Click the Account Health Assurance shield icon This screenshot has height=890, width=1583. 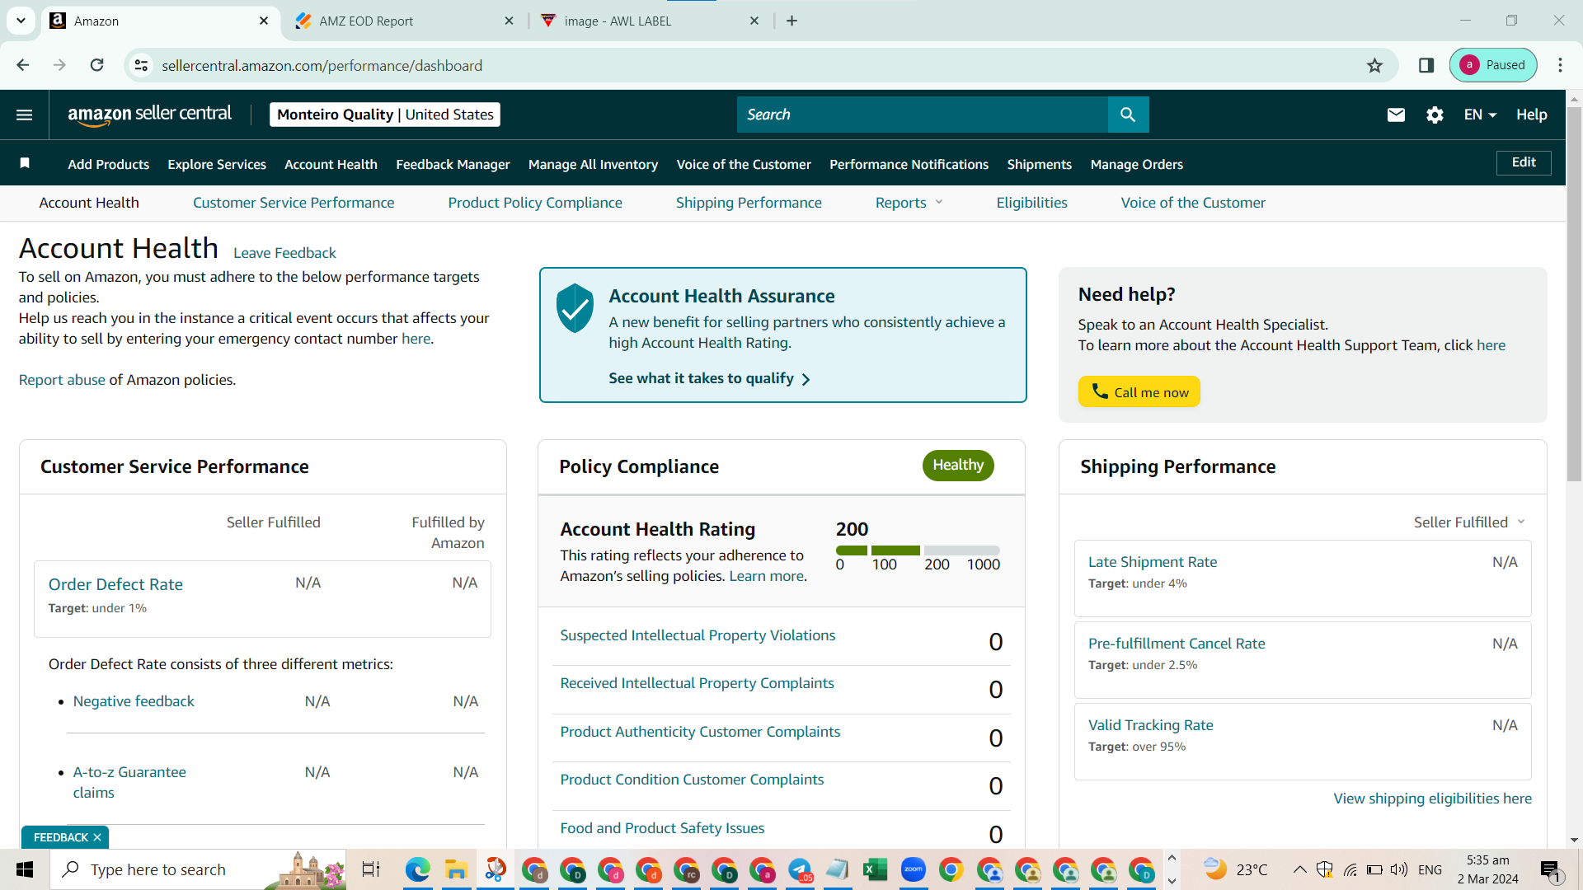tap(575, 307)
